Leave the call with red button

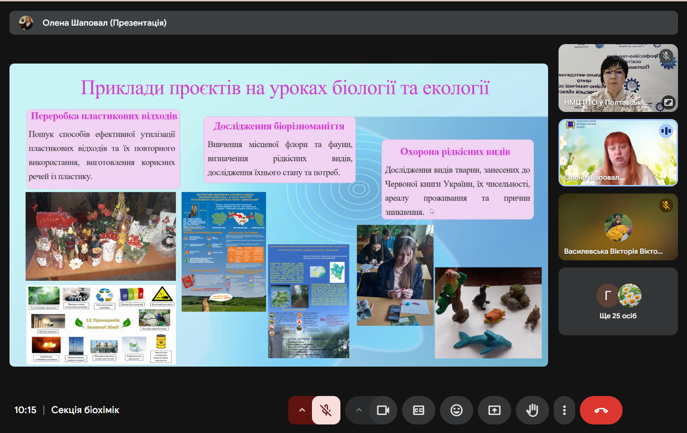(x=601, y=410)
